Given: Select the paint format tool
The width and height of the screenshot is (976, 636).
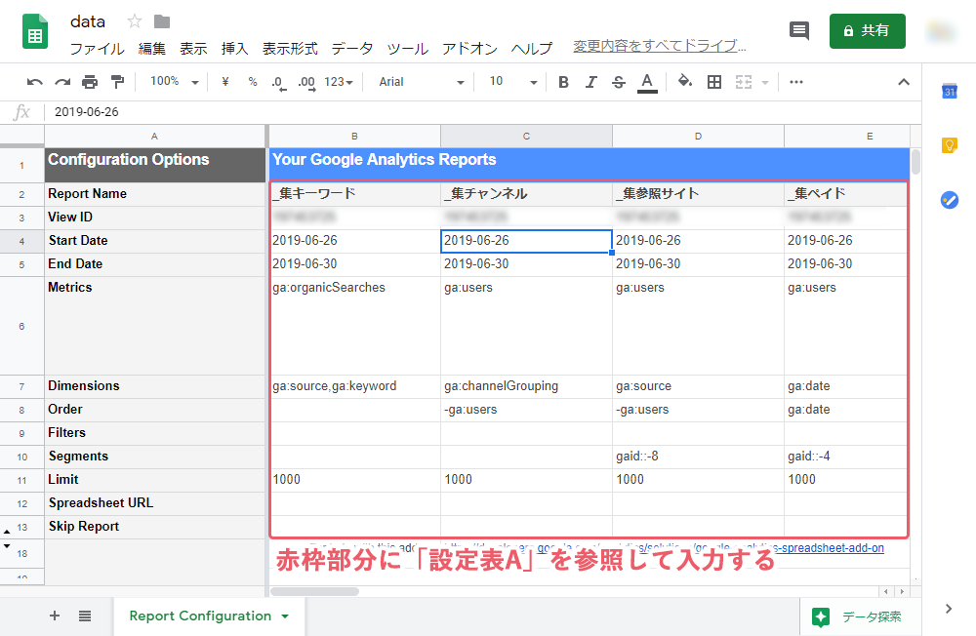Looking at the screenshot, I should pos(117,82).
